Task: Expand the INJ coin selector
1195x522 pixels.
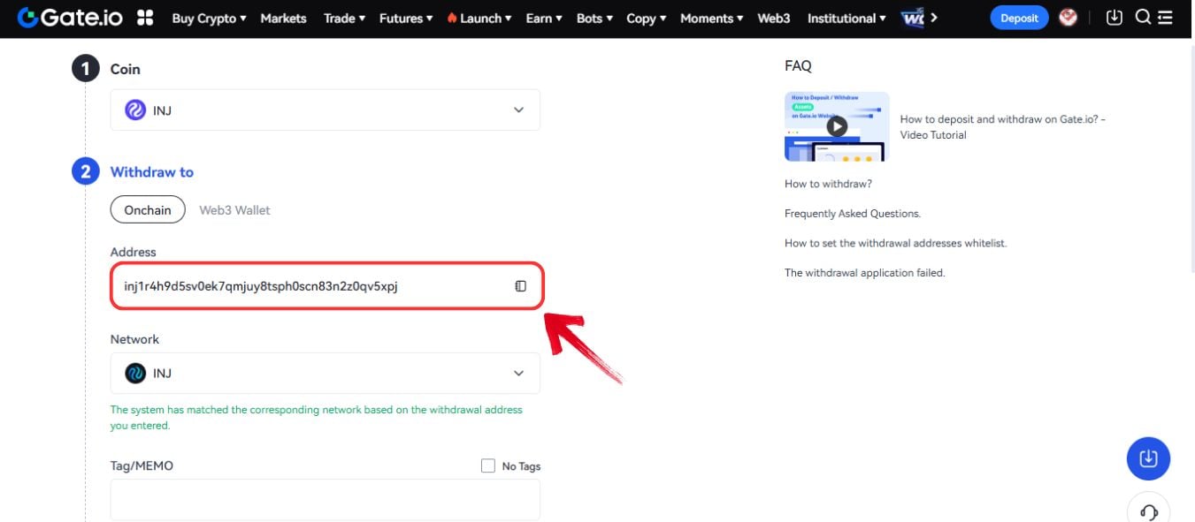Action: pyautogui.click(x=325, y=110)
